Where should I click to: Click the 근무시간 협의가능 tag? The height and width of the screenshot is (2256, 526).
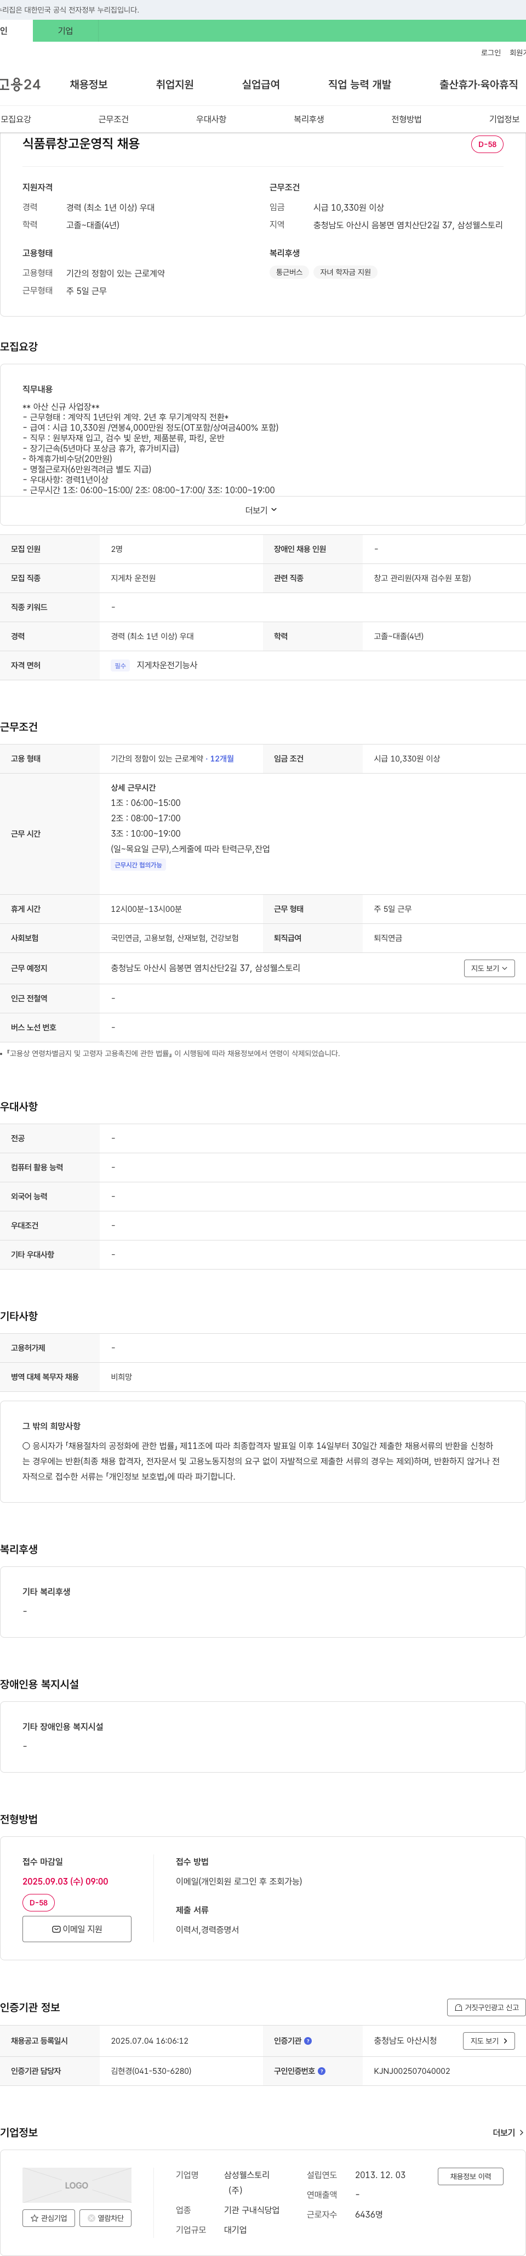click(138, 865)
